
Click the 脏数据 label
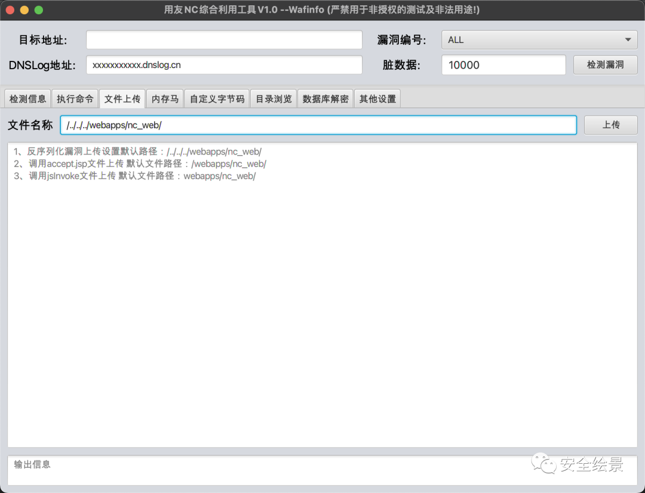click(401, 65)
